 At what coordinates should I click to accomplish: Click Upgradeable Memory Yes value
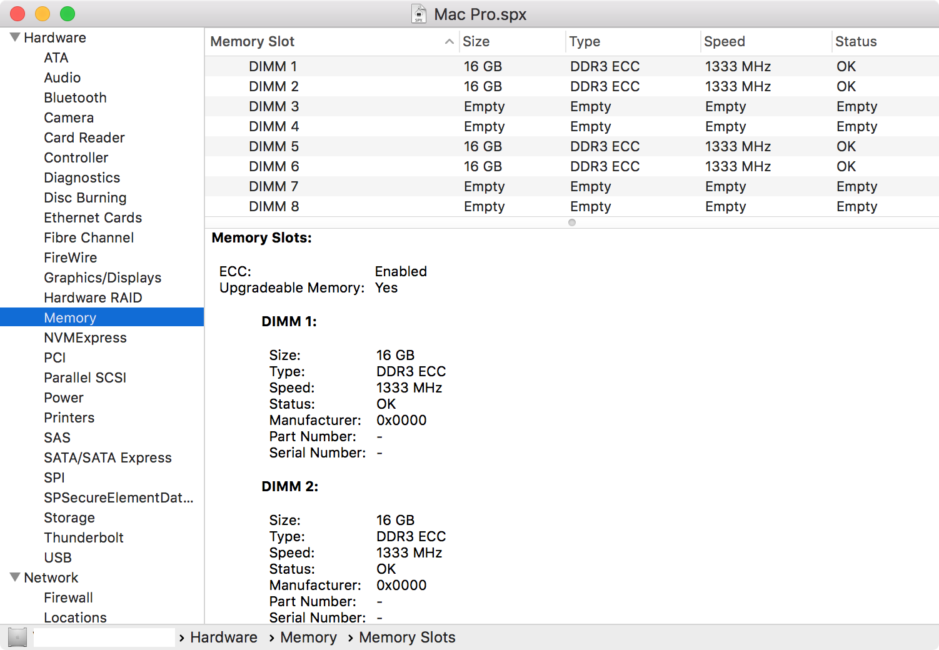(x=386, y=287)
